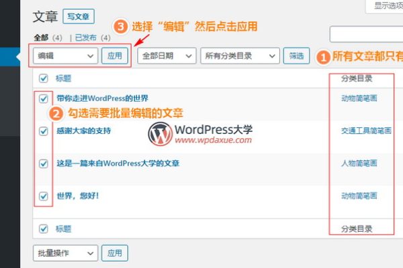403x268 pixels.
Task: Click the 人物简笔画 category link
Action: click(x=359, y=163)
